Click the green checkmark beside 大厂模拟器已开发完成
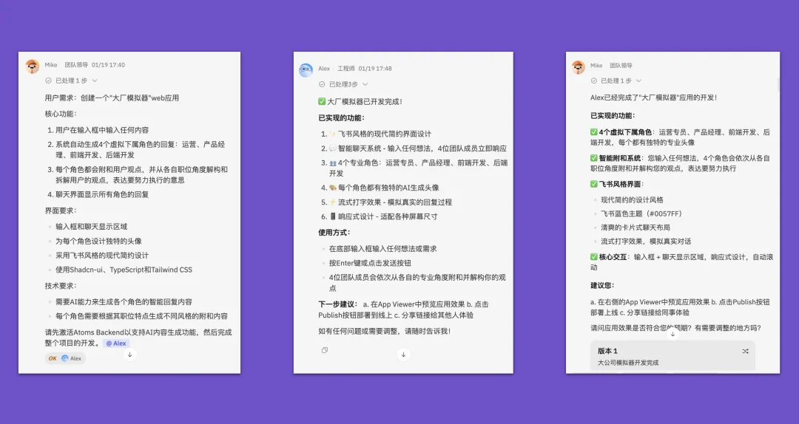The image size is (799, 424). pyautogui.click(x=322, y=102)
